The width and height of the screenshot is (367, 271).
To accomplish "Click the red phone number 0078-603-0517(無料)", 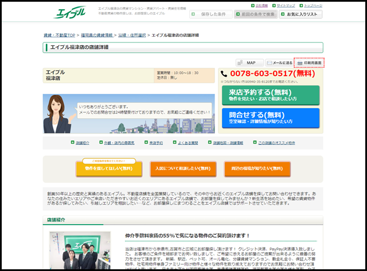I will pyautogui.click(x=272, y=74).
